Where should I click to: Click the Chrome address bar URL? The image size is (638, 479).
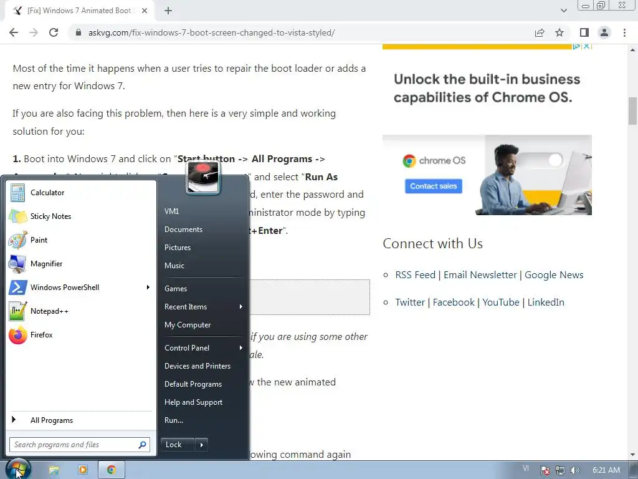tap(212, 32)
